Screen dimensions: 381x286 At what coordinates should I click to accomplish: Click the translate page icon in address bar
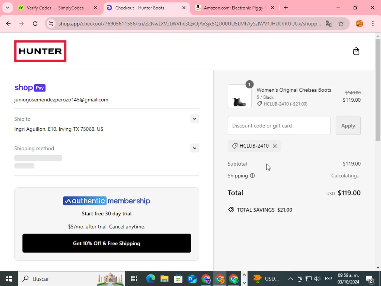pos(329,24)
